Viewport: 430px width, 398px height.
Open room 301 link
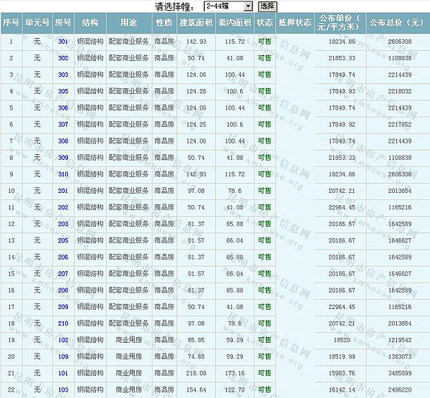63,42
